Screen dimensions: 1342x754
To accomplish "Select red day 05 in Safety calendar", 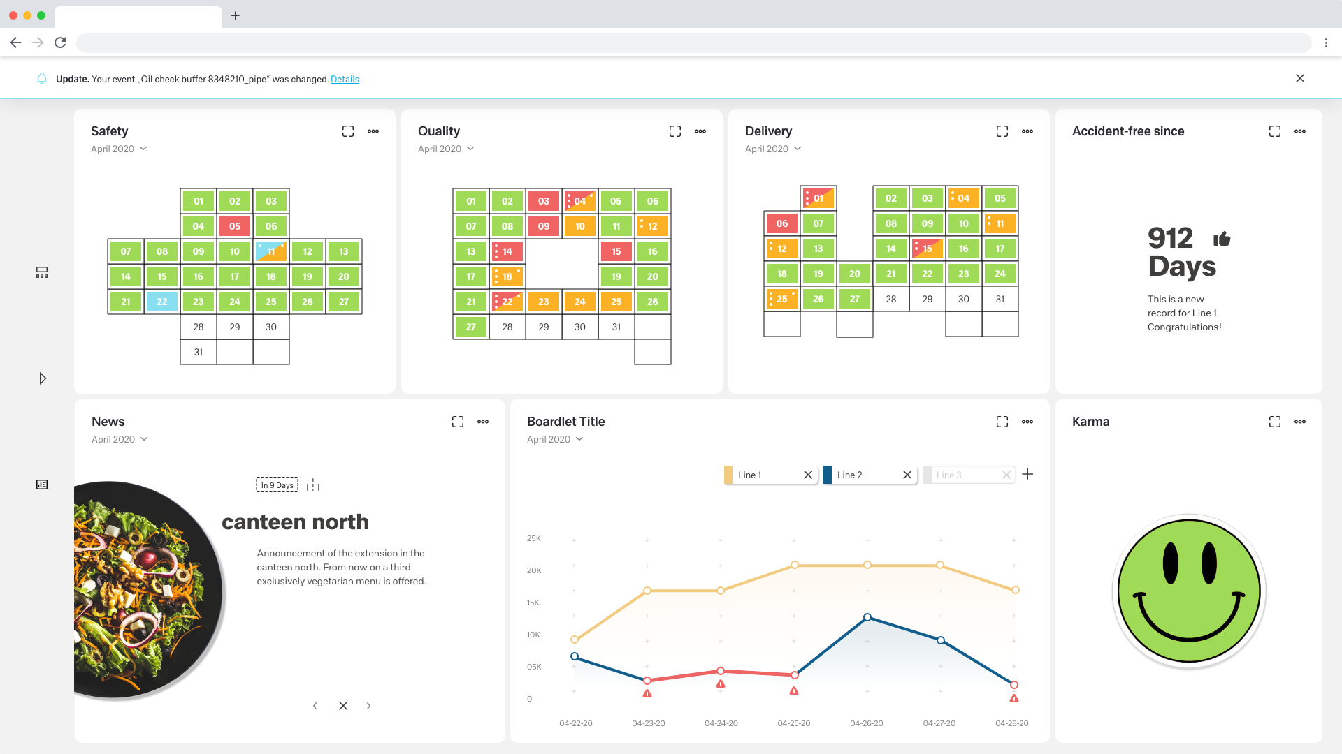I will [x=235, y=226].
